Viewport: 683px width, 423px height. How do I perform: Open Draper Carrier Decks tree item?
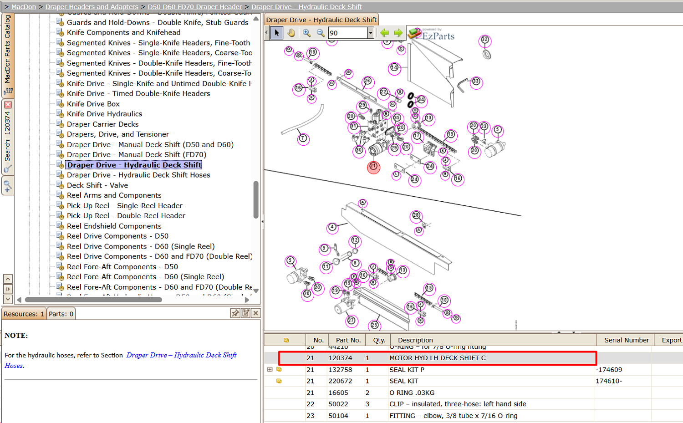[102, 124]
